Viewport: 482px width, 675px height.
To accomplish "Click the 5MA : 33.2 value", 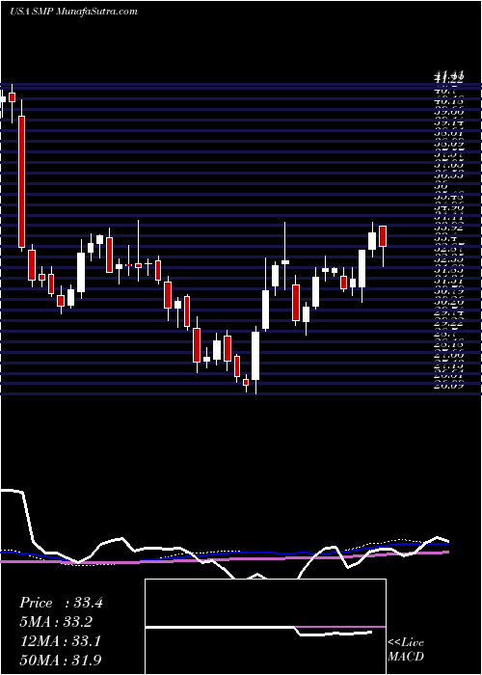I will (56, 622).
